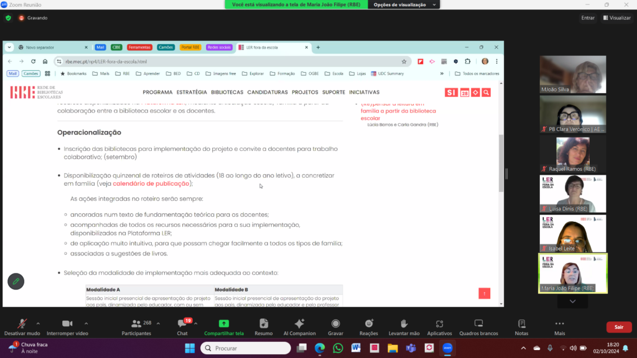Toggle camera with Interromper vídeo
The height and width of the screenshot is (358, 637).
(67, 326)
